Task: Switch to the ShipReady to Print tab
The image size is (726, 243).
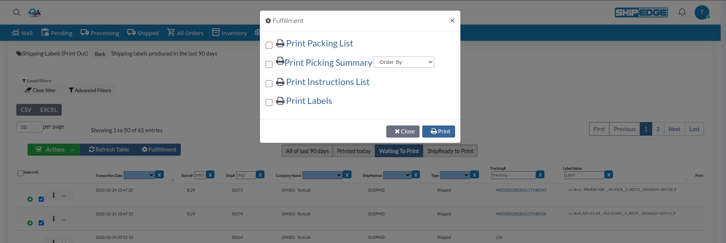Action: pos(450,150)
